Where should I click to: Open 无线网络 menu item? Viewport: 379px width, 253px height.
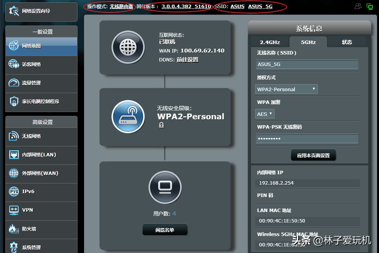pyautogui.click(x=41, y=137)
